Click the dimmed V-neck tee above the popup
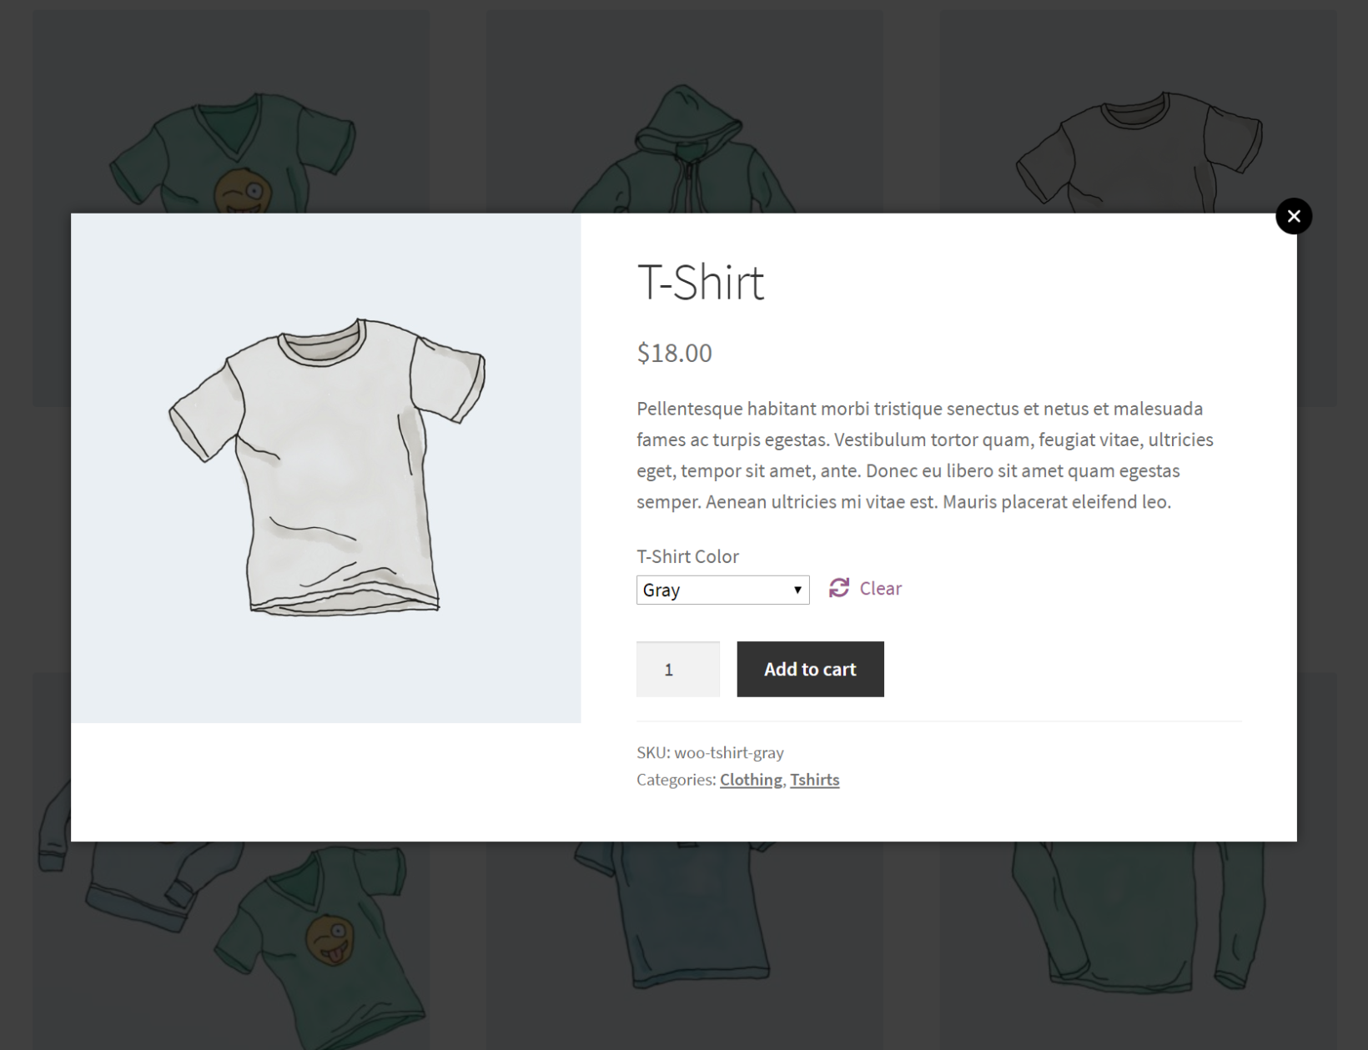 pos(232,150)
